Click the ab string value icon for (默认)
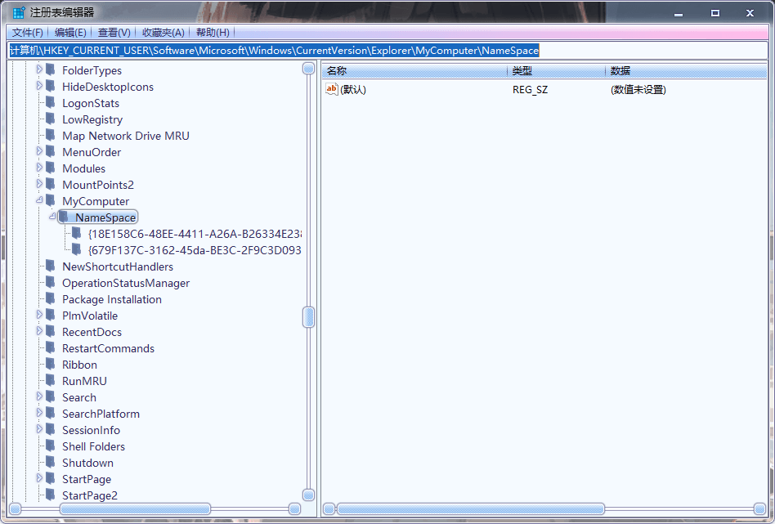This screenshot has height=524, width=775. [x=332, y=89]
